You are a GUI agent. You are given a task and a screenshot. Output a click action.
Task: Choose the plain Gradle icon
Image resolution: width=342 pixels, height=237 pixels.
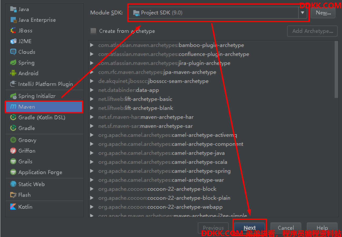[13, 128]
